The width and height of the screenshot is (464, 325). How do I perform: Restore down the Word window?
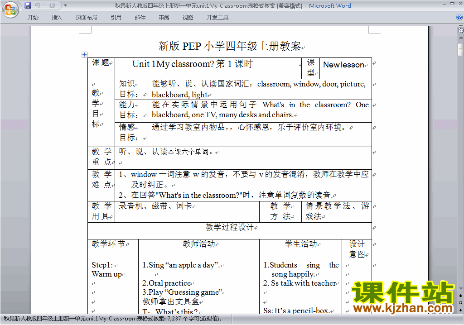pyautogui.click(x=453, y=4)
